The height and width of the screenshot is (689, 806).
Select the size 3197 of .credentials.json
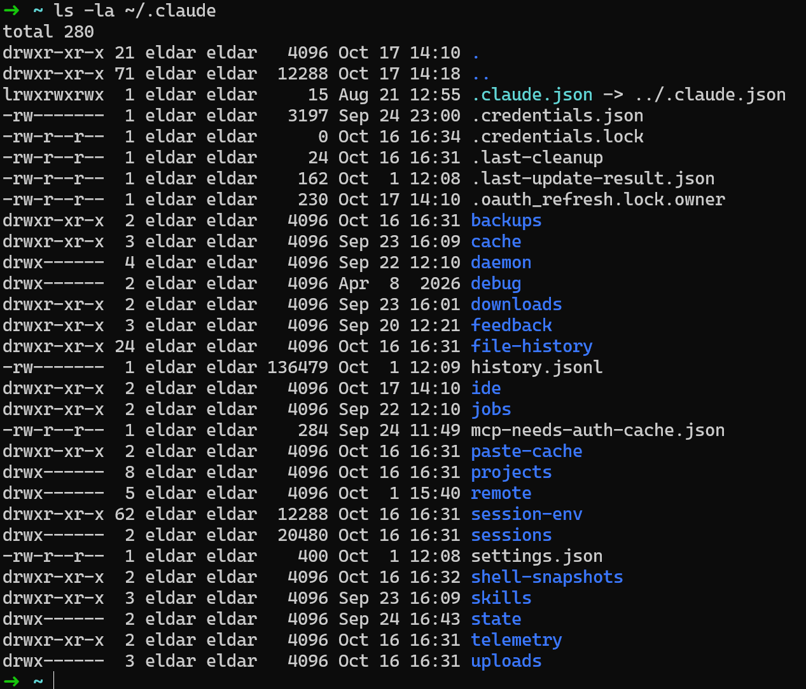coord(308,116)
